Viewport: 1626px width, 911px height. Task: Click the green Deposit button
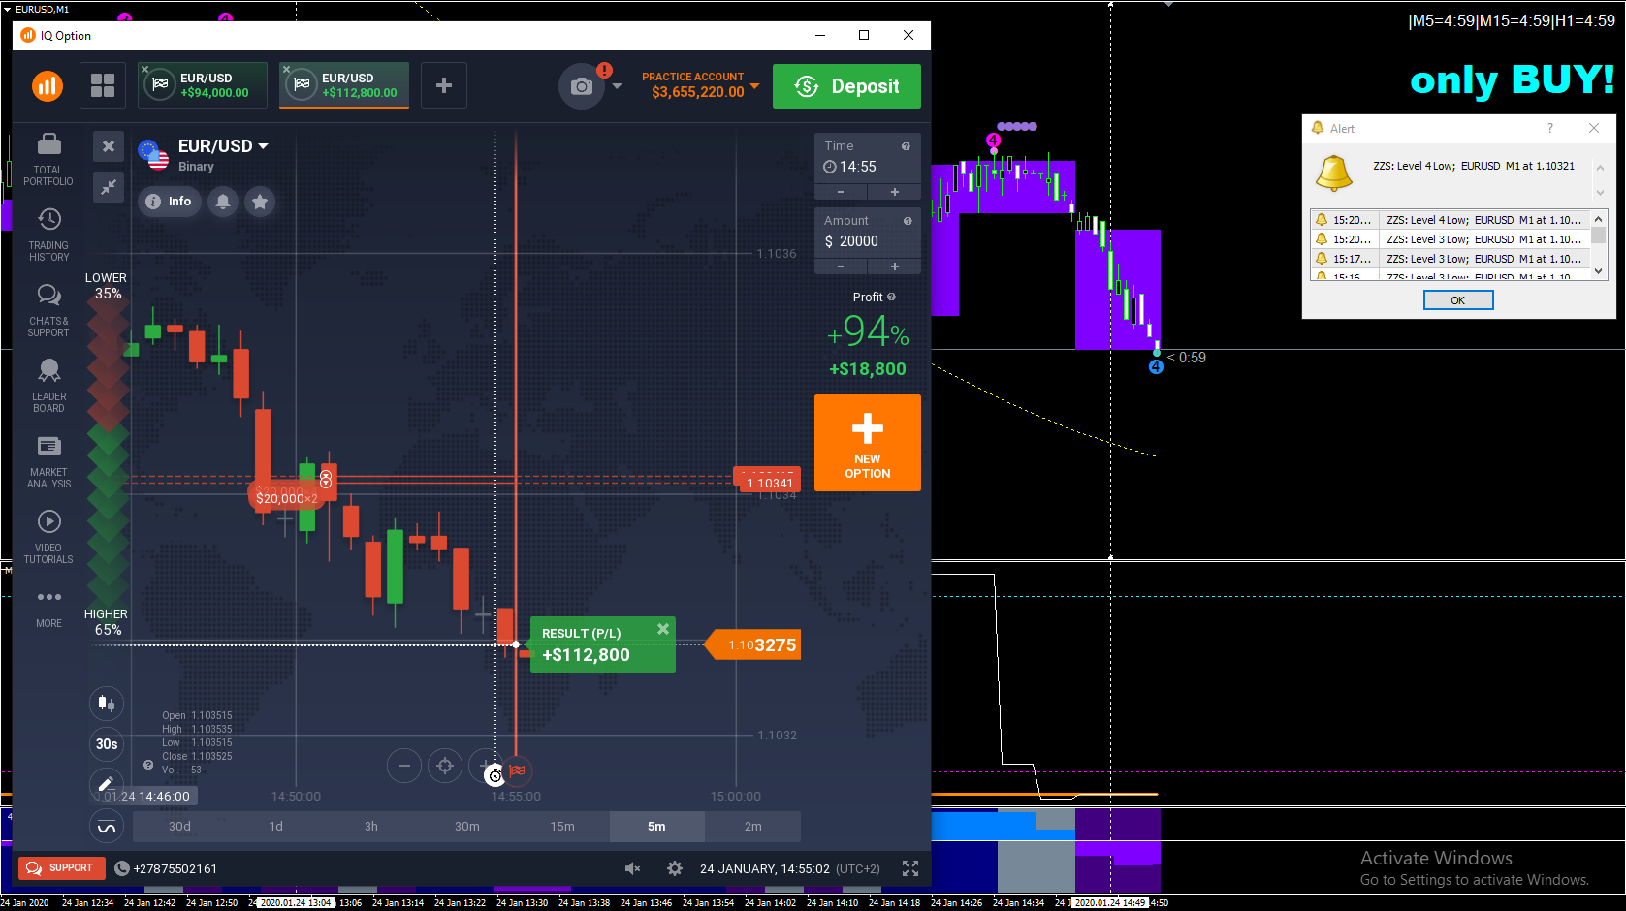click(x=846, y=86)
